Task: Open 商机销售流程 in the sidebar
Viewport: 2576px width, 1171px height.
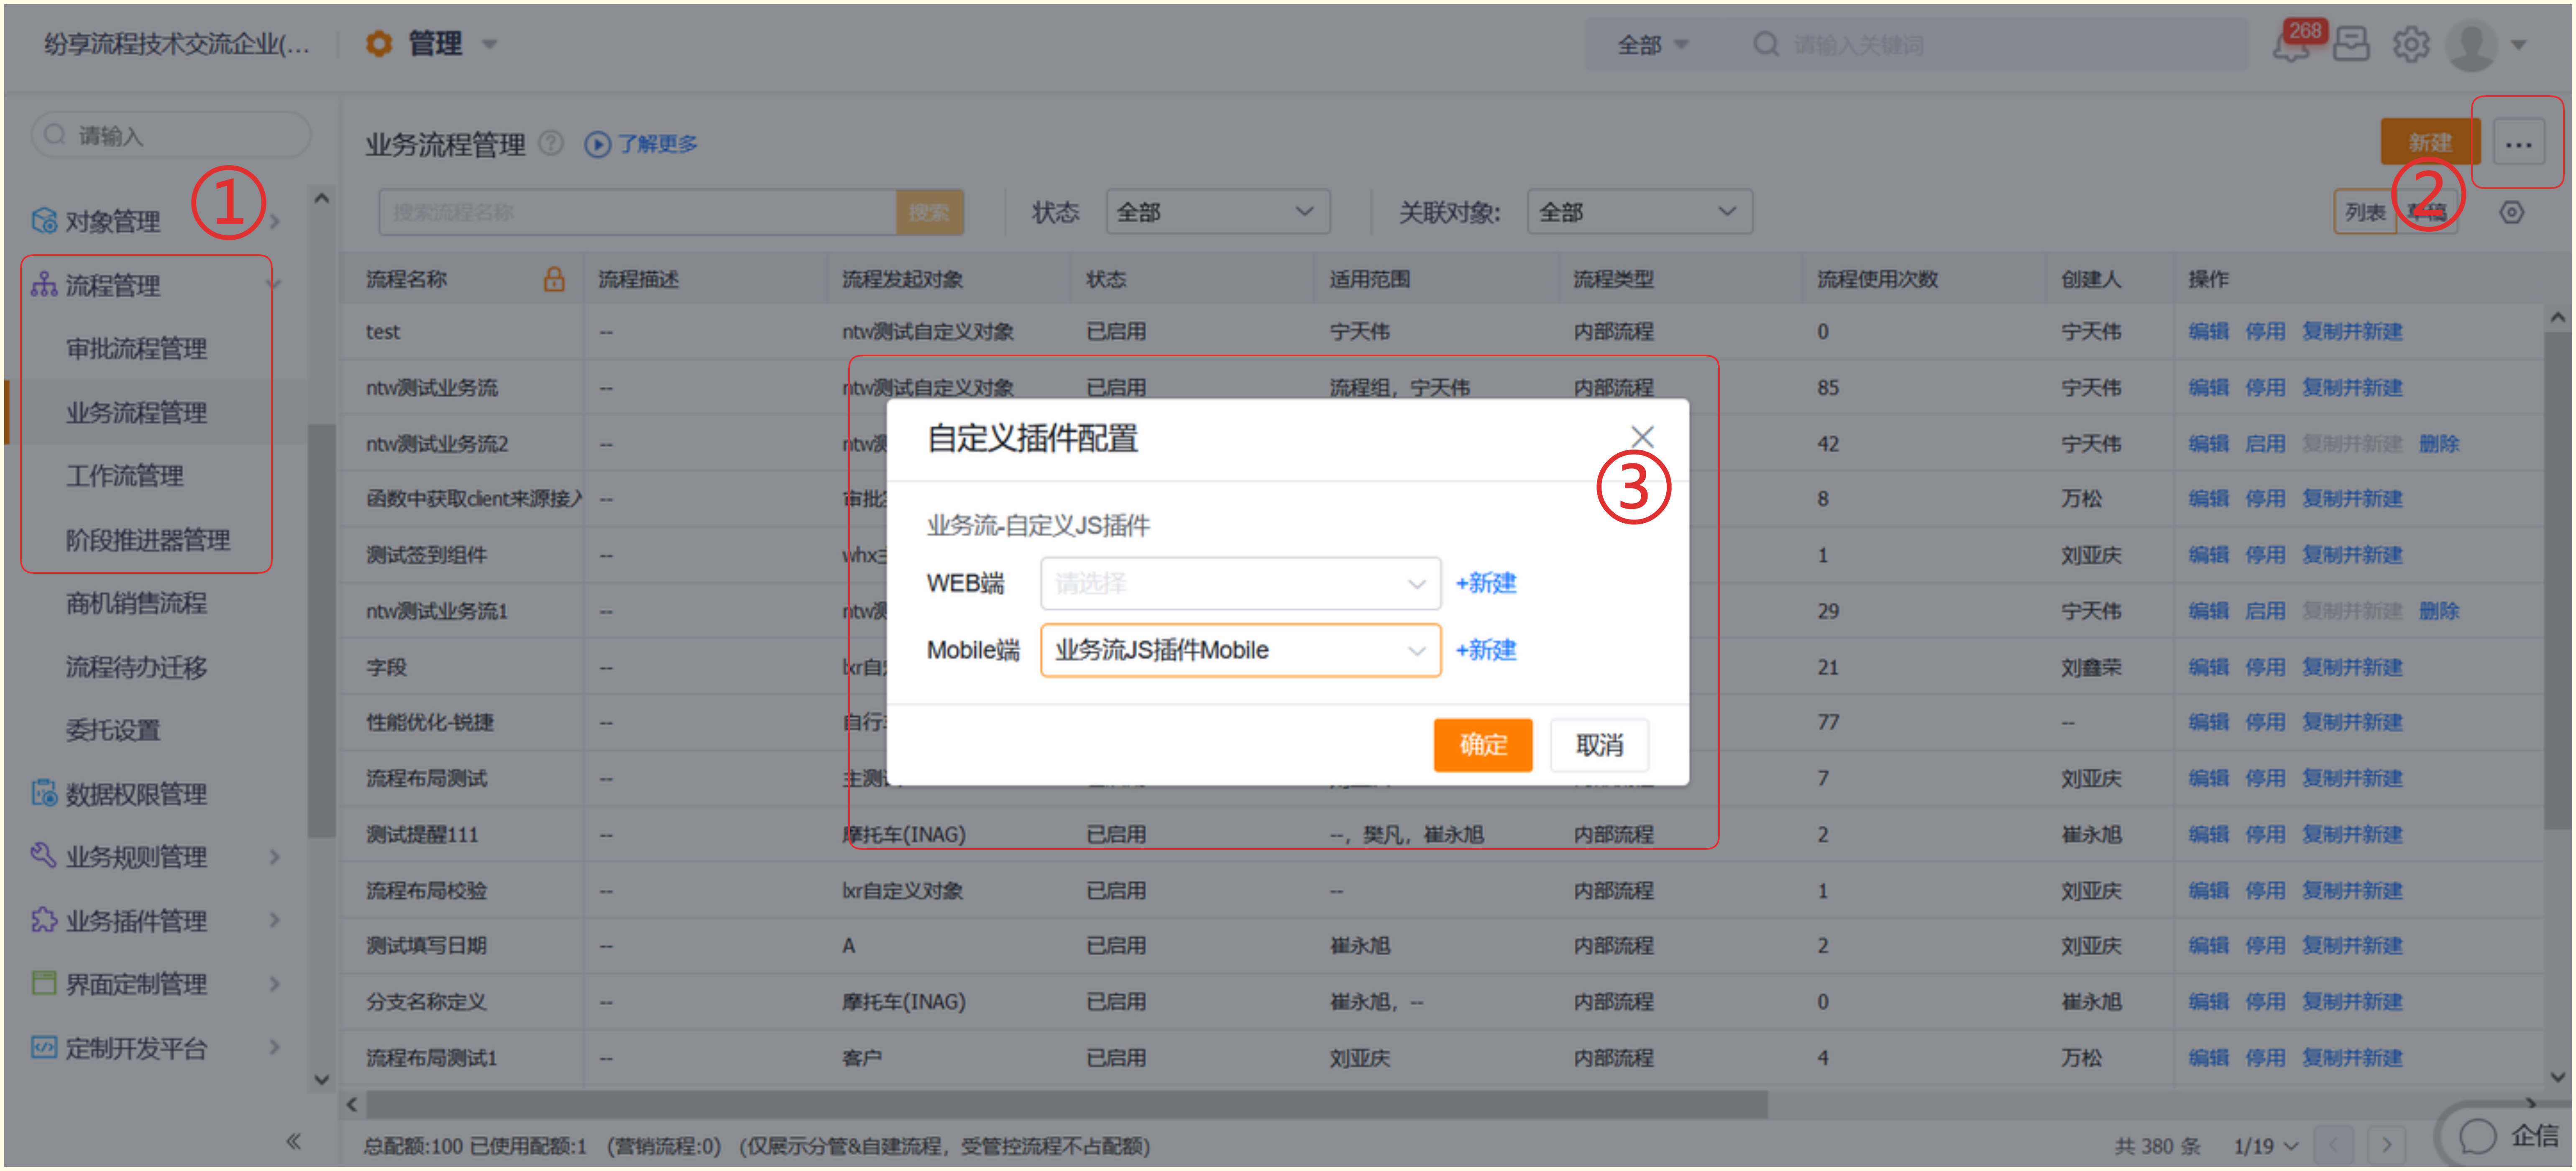Action: (x=137, y=603)
